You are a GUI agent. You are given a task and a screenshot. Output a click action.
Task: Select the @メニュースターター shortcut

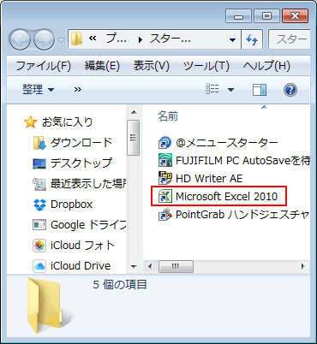[x=218, y=143]
